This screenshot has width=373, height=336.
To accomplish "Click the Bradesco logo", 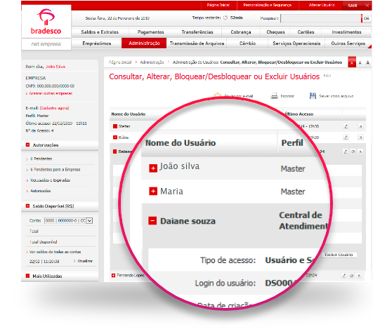I will click(46, 22).
